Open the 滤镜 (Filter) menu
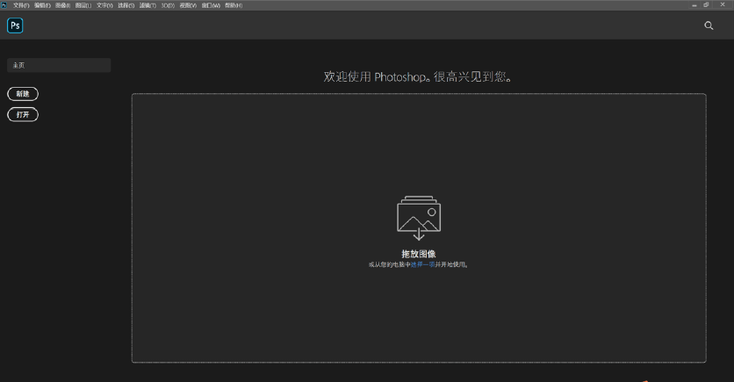The height and width of the screenshot is (382, 734). point(148,5)
